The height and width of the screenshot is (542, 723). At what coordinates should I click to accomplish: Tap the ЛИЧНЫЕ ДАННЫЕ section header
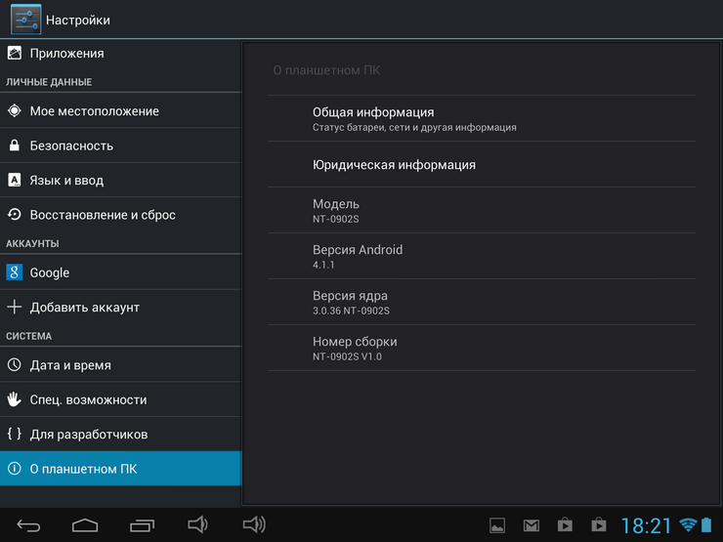pos(49,82)
